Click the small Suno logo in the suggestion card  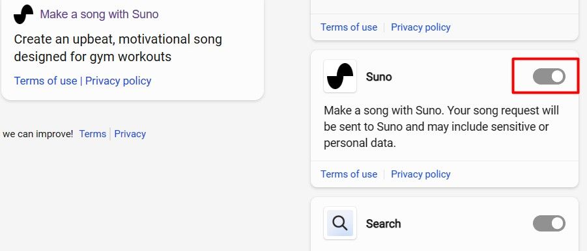coord(23,14)
